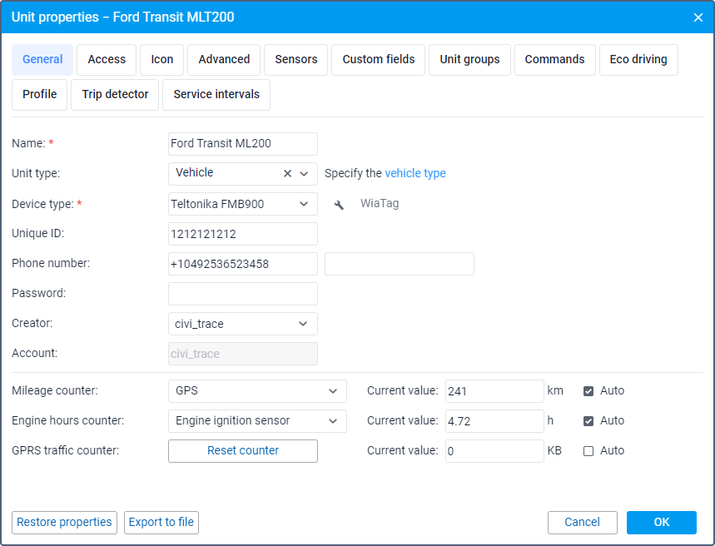Go to the Trip detector tab

point(116,95)
